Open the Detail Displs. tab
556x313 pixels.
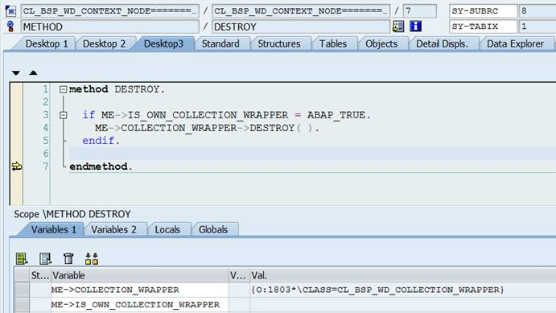(443, 44)
